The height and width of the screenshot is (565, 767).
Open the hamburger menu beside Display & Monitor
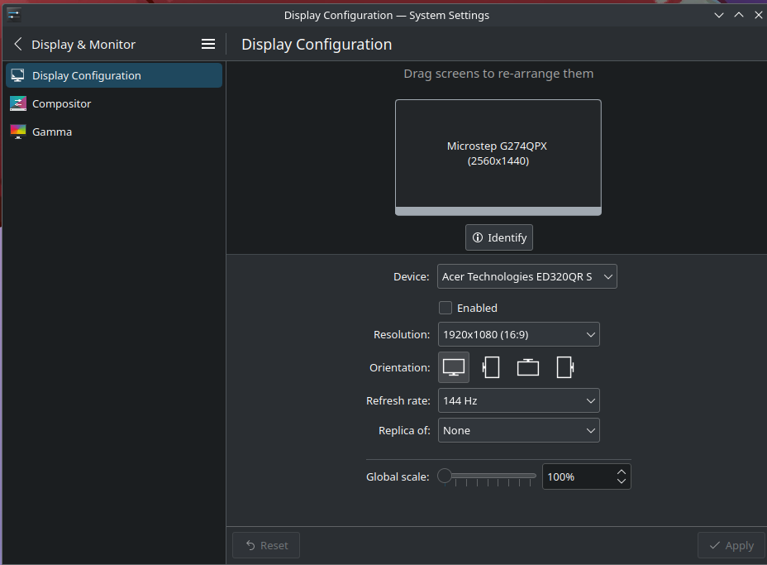click(x=208, y=45)
